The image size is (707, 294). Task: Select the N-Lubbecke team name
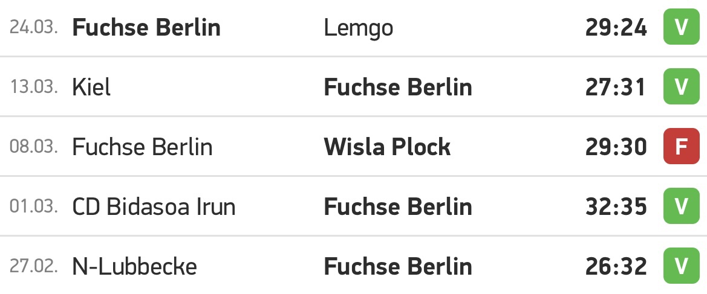(x=134, y=267)
